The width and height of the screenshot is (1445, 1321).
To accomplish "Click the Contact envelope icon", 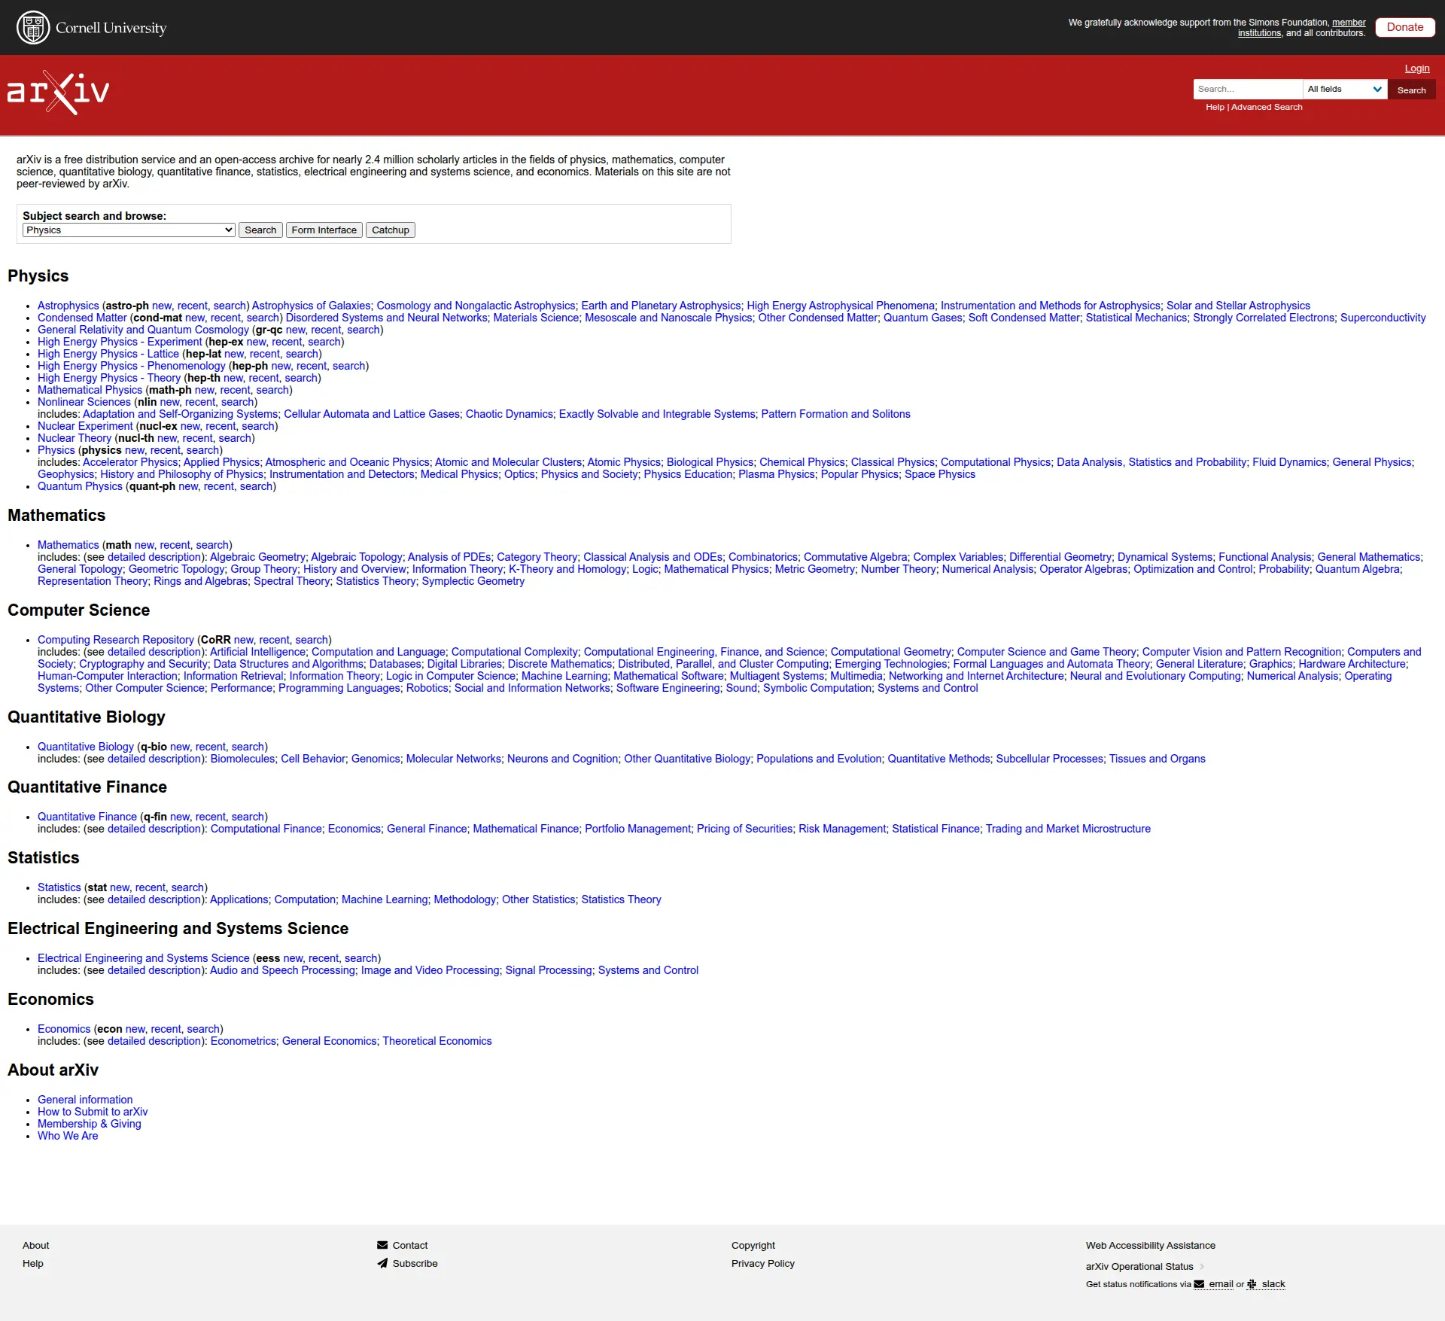I will [382, 1244].
